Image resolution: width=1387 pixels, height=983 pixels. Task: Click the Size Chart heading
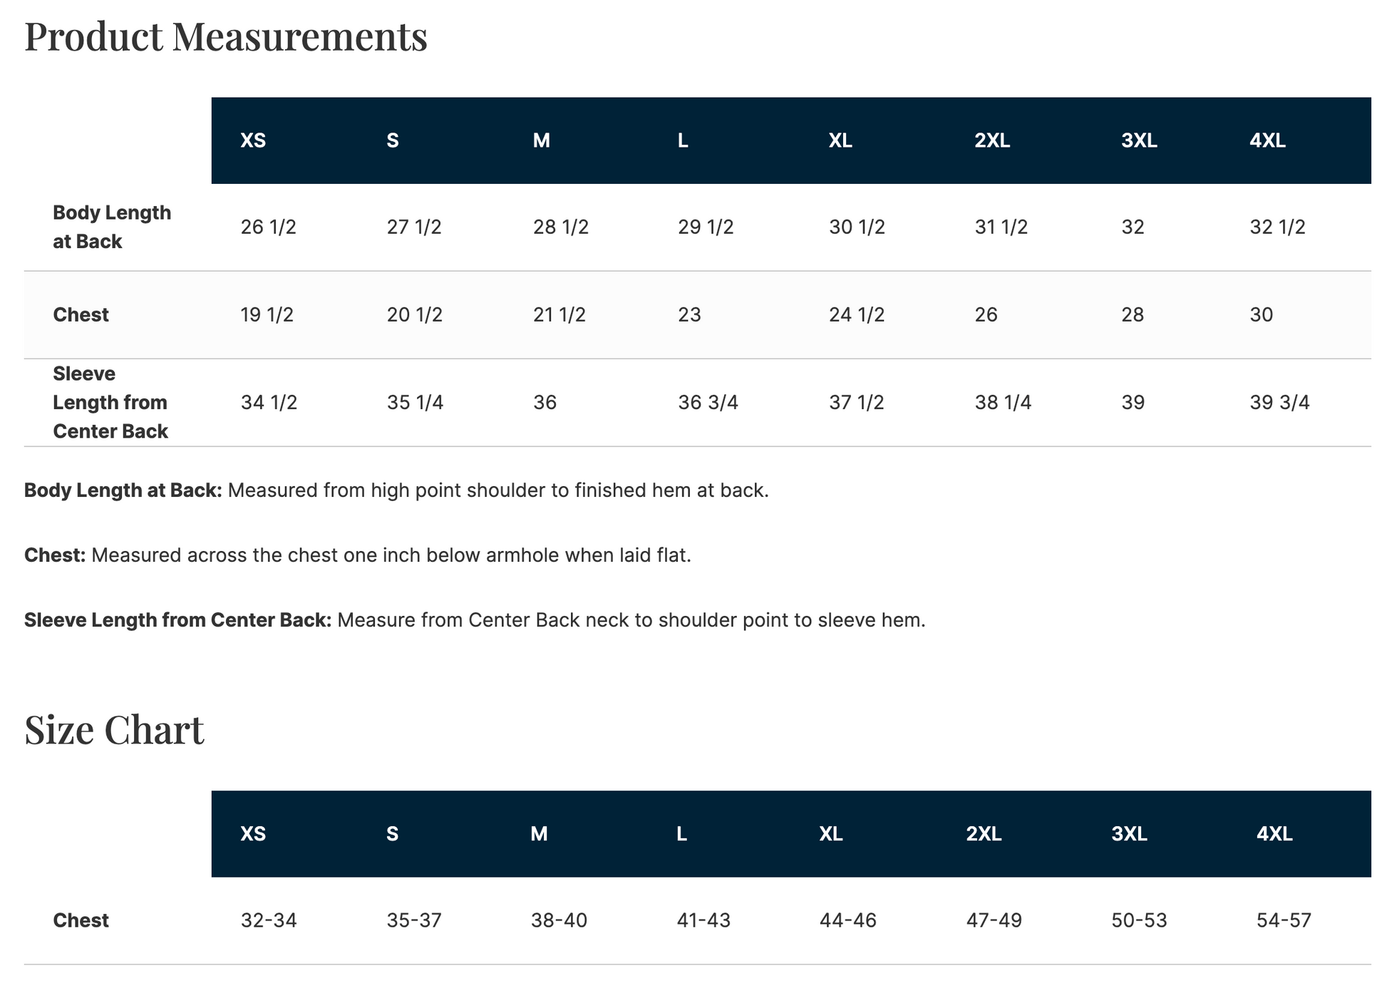(x=114, y=730)
